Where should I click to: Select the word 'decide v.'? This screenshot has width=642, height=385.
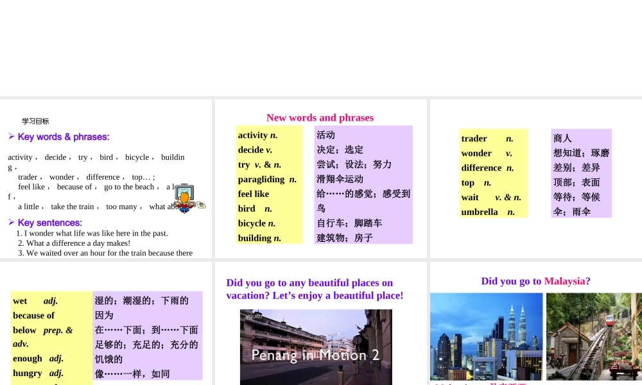(x=255, y=150)
